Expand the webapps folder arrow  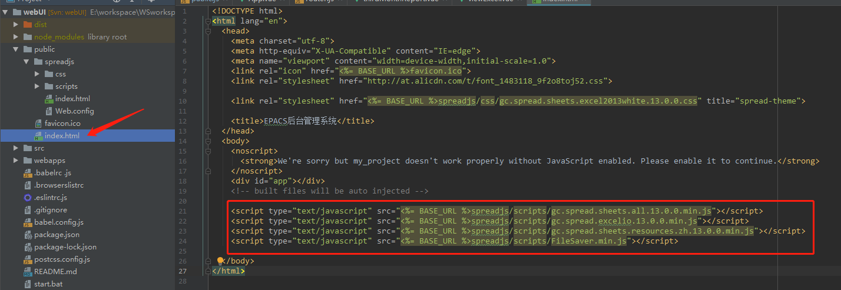pos(16,161)
